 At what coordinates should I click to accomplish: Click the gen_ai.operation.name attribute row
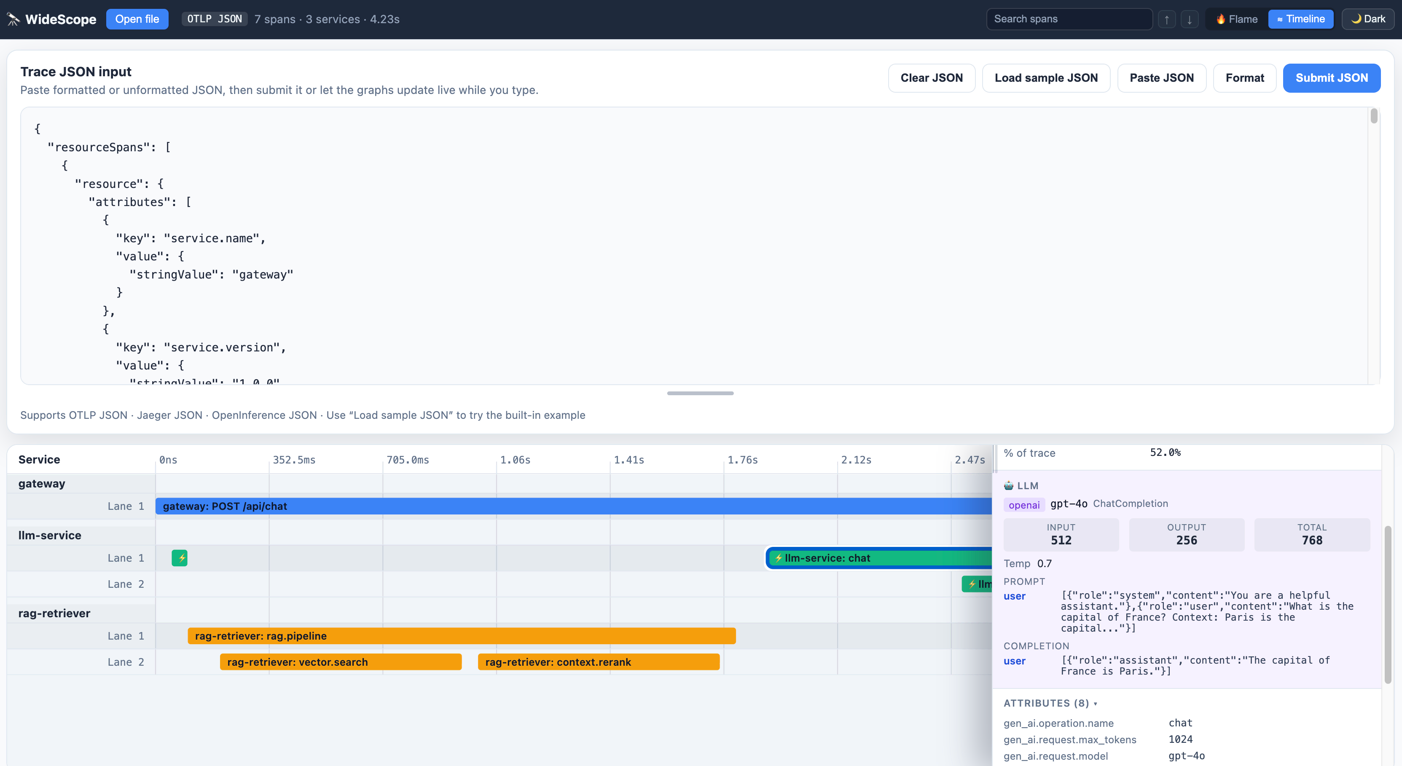pos(1187,723)
